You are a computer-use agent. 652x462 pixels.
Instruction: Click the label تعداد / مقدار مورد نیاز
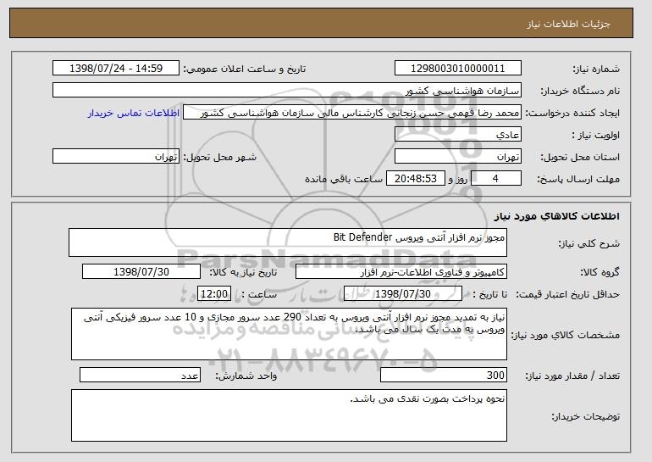[572, 376]
